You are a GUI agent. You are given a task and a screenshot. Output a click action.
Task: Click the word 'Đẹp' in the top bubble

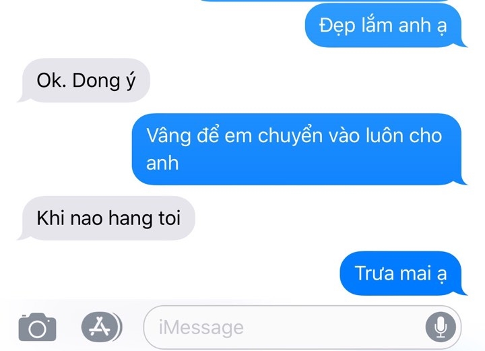[337, 26]
